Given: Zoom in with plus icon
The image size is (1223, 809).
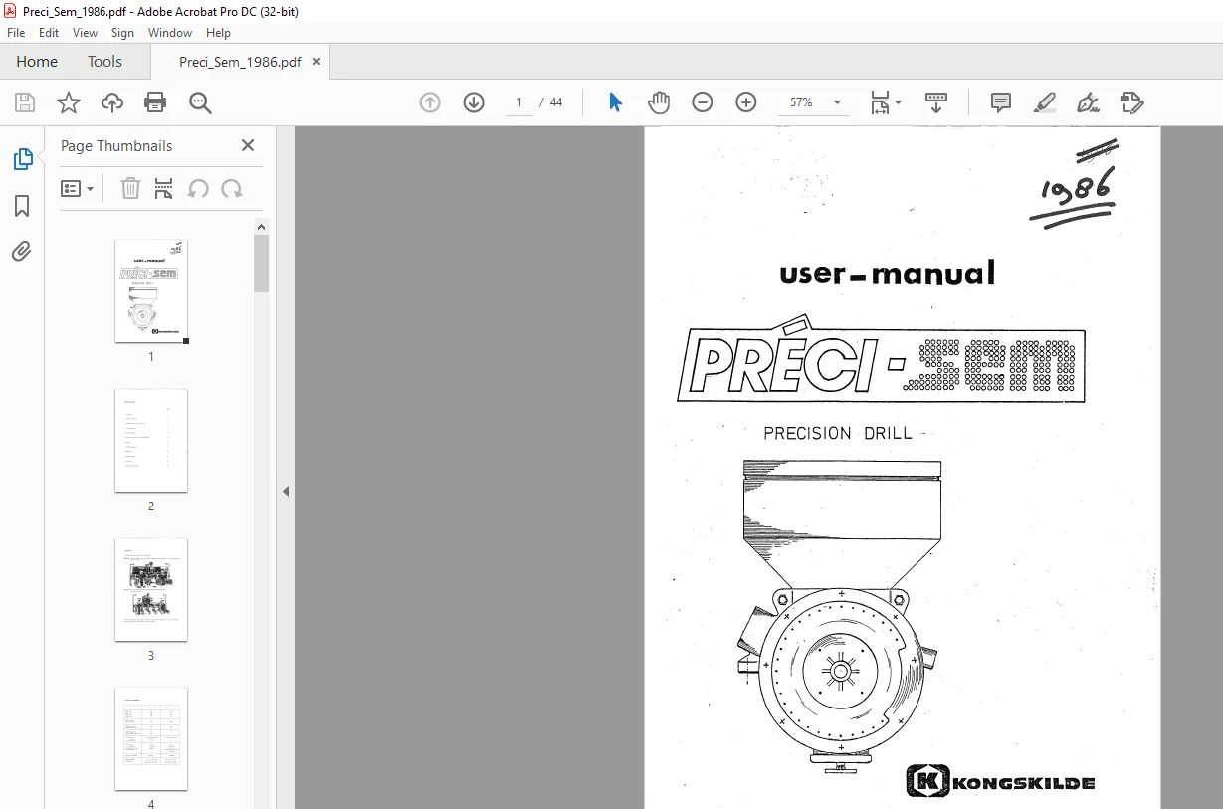Looking at the screenshot, I should (x=746, y=102).
